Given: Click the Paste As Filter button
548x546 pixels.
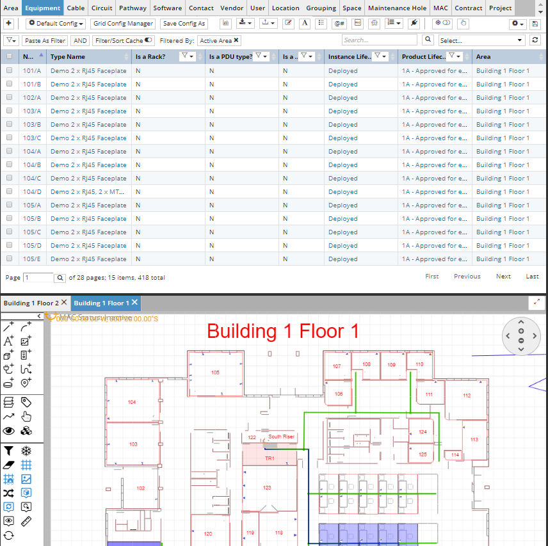Looking at the screenshot, I should click(45, 40).
